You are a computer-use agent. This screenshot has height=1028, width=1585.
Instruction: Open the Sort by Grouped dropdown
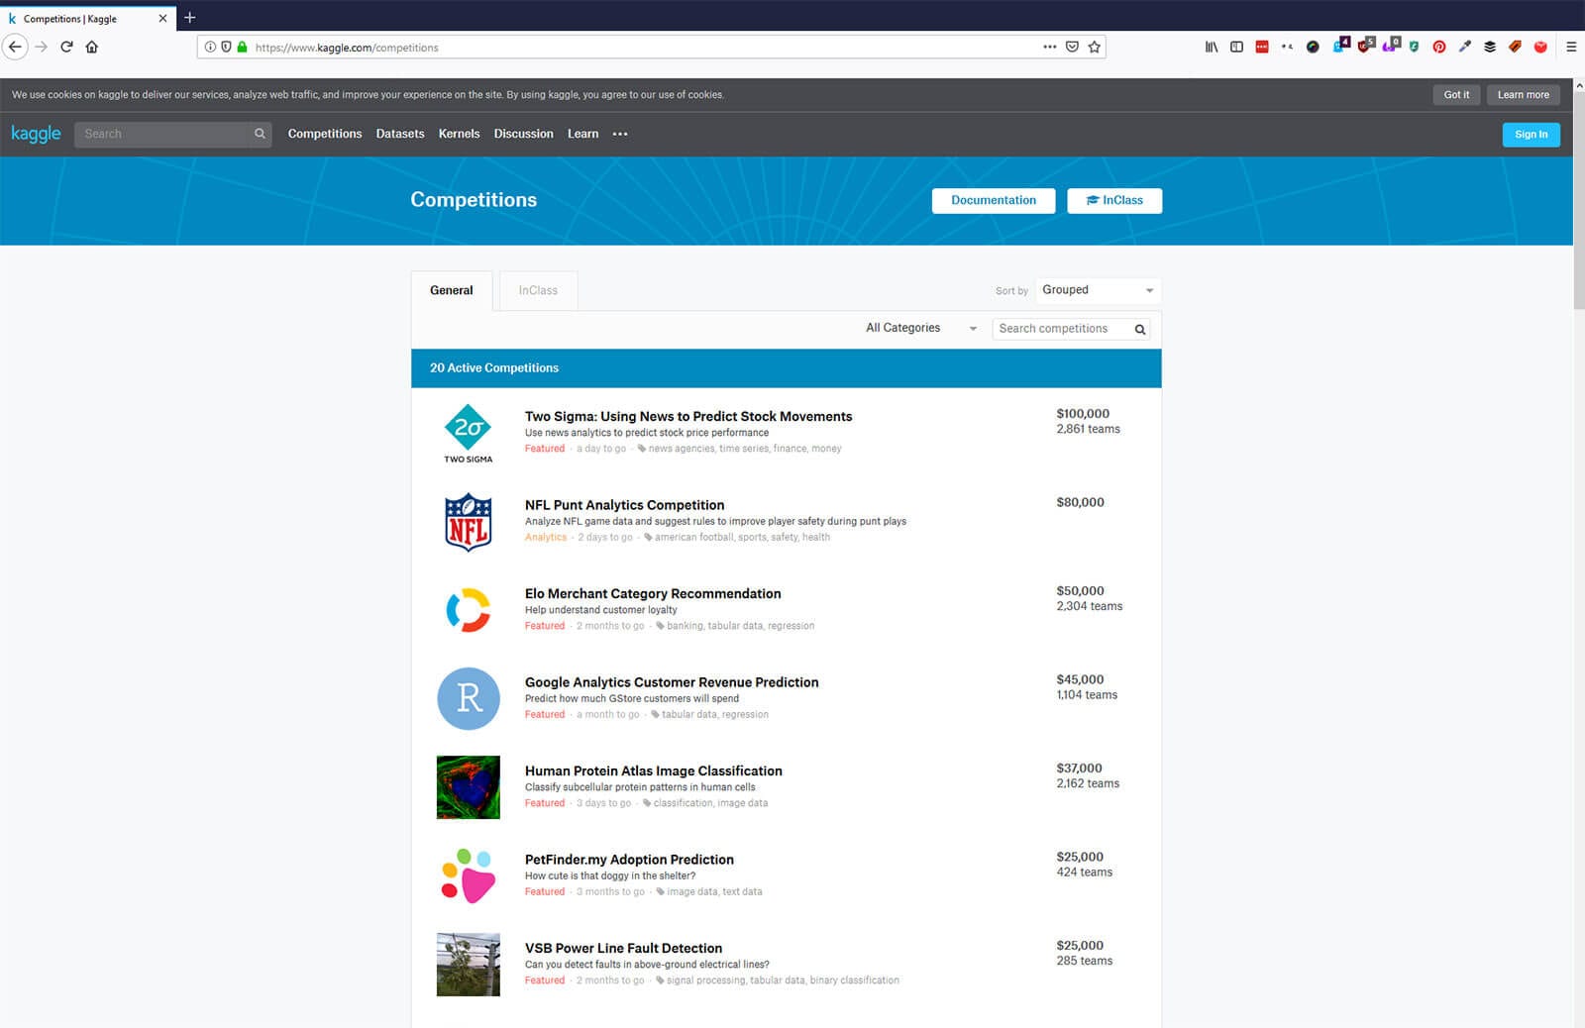coord(1098,290)
